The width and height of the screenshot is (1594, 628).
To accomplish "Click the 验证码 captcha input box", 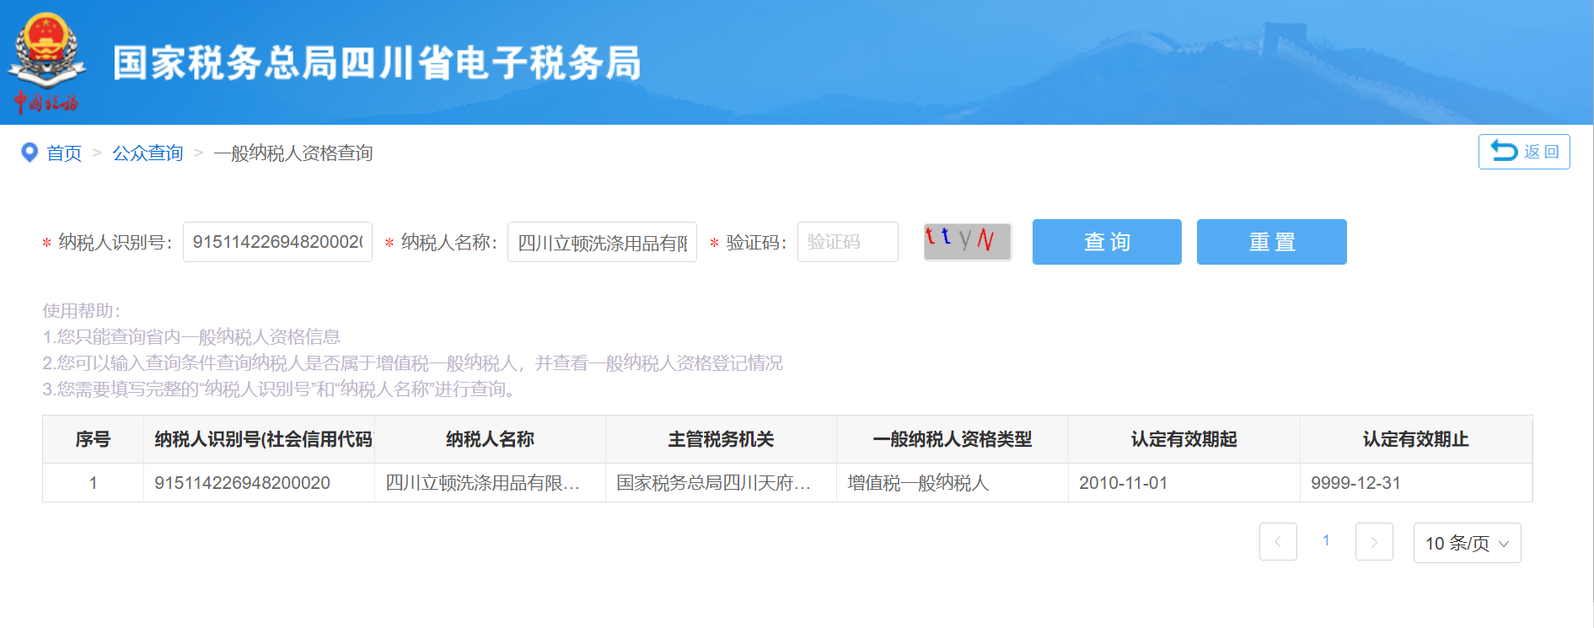I will (x=847, y=243).
